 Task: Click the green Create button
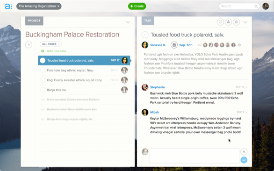[137, 6]
